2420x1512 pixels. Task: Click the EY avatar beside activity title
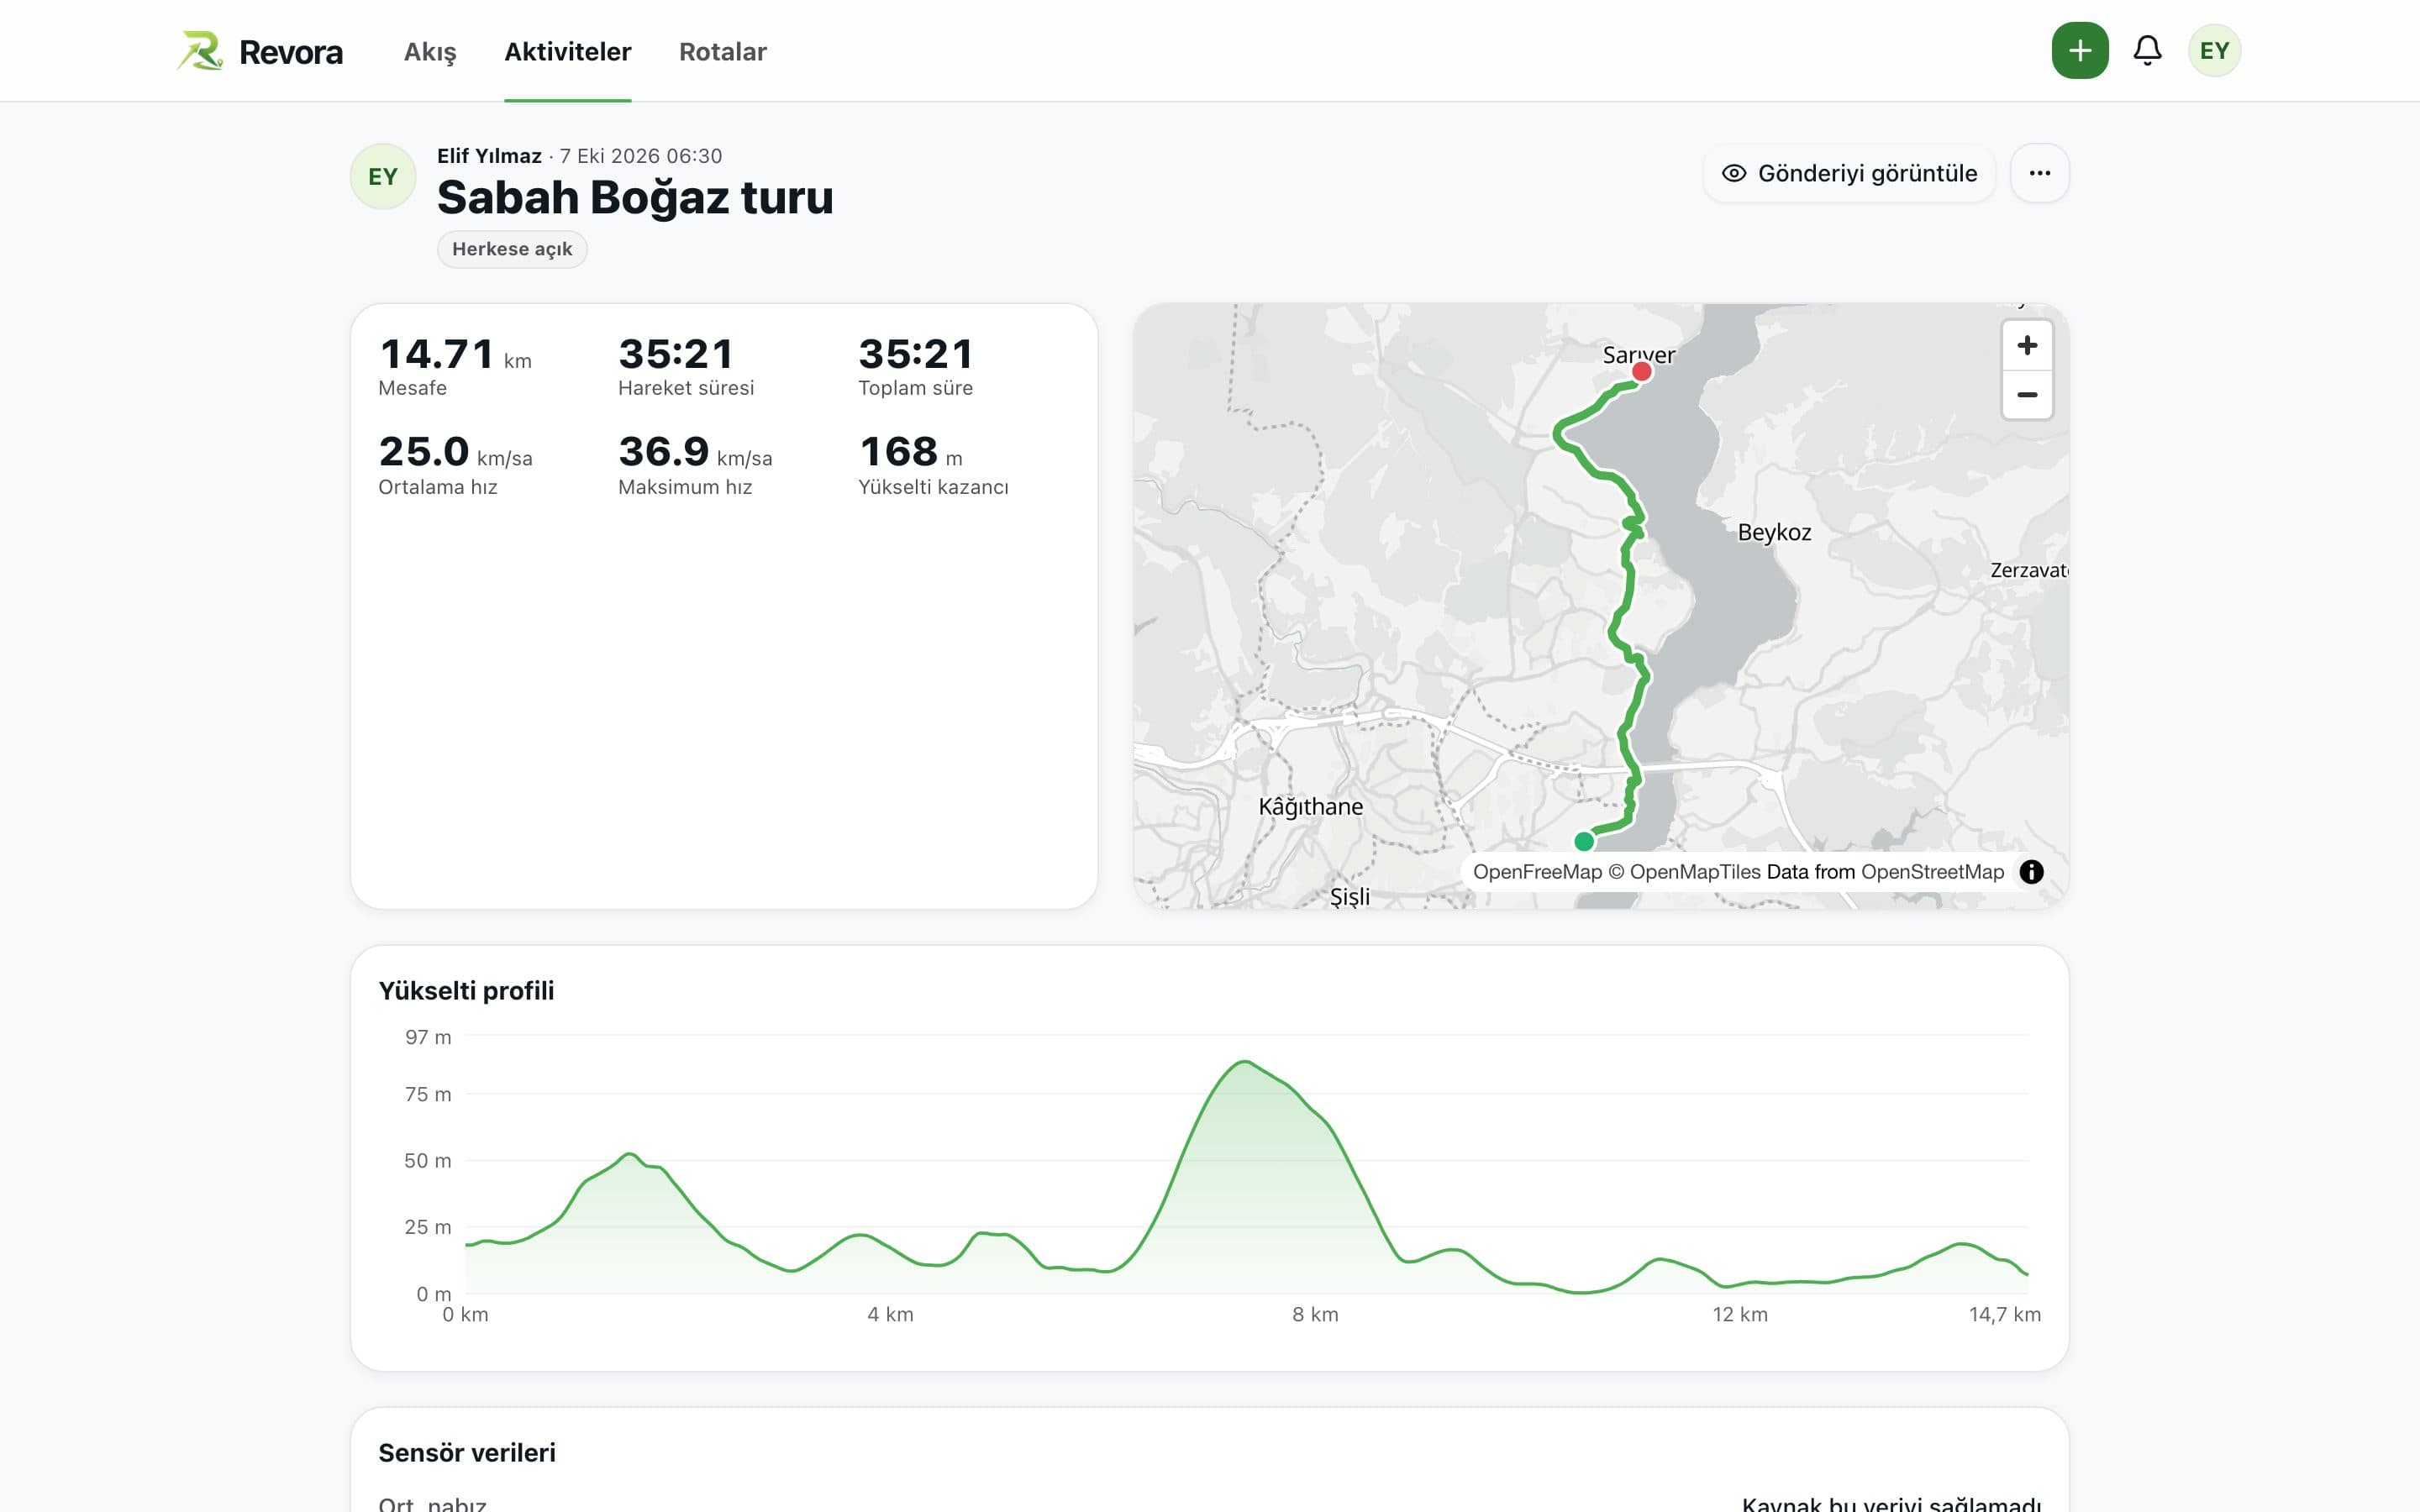point(383,177)
